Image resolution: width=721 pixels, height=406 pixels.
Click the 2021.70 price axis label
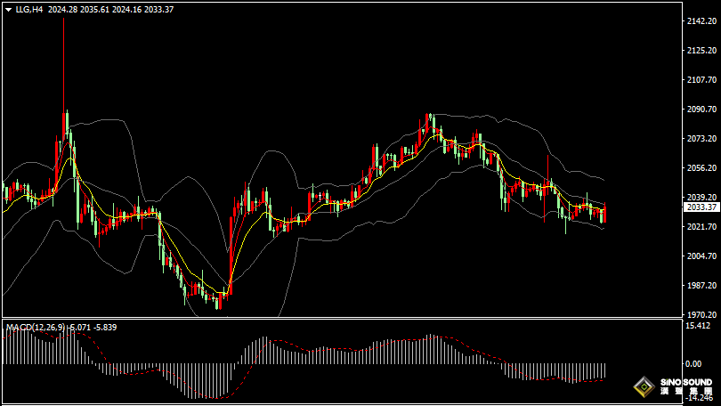701,227
